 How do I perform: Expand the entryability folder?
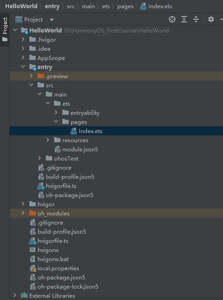click(56, 112)
